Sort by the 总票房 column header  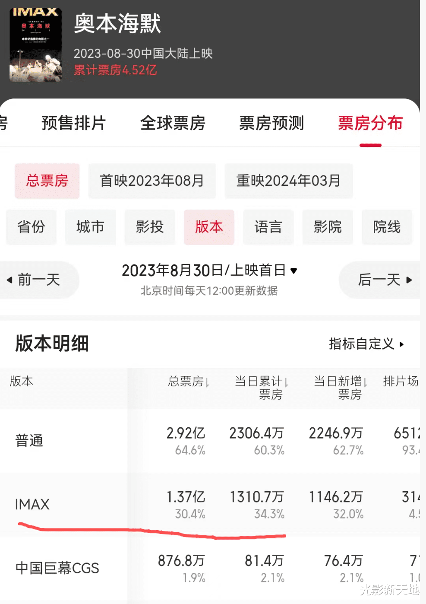tap(189, 381)
